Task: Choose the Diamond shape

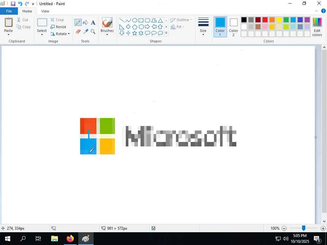Action: pyautogui.click(x=128, y=27)
